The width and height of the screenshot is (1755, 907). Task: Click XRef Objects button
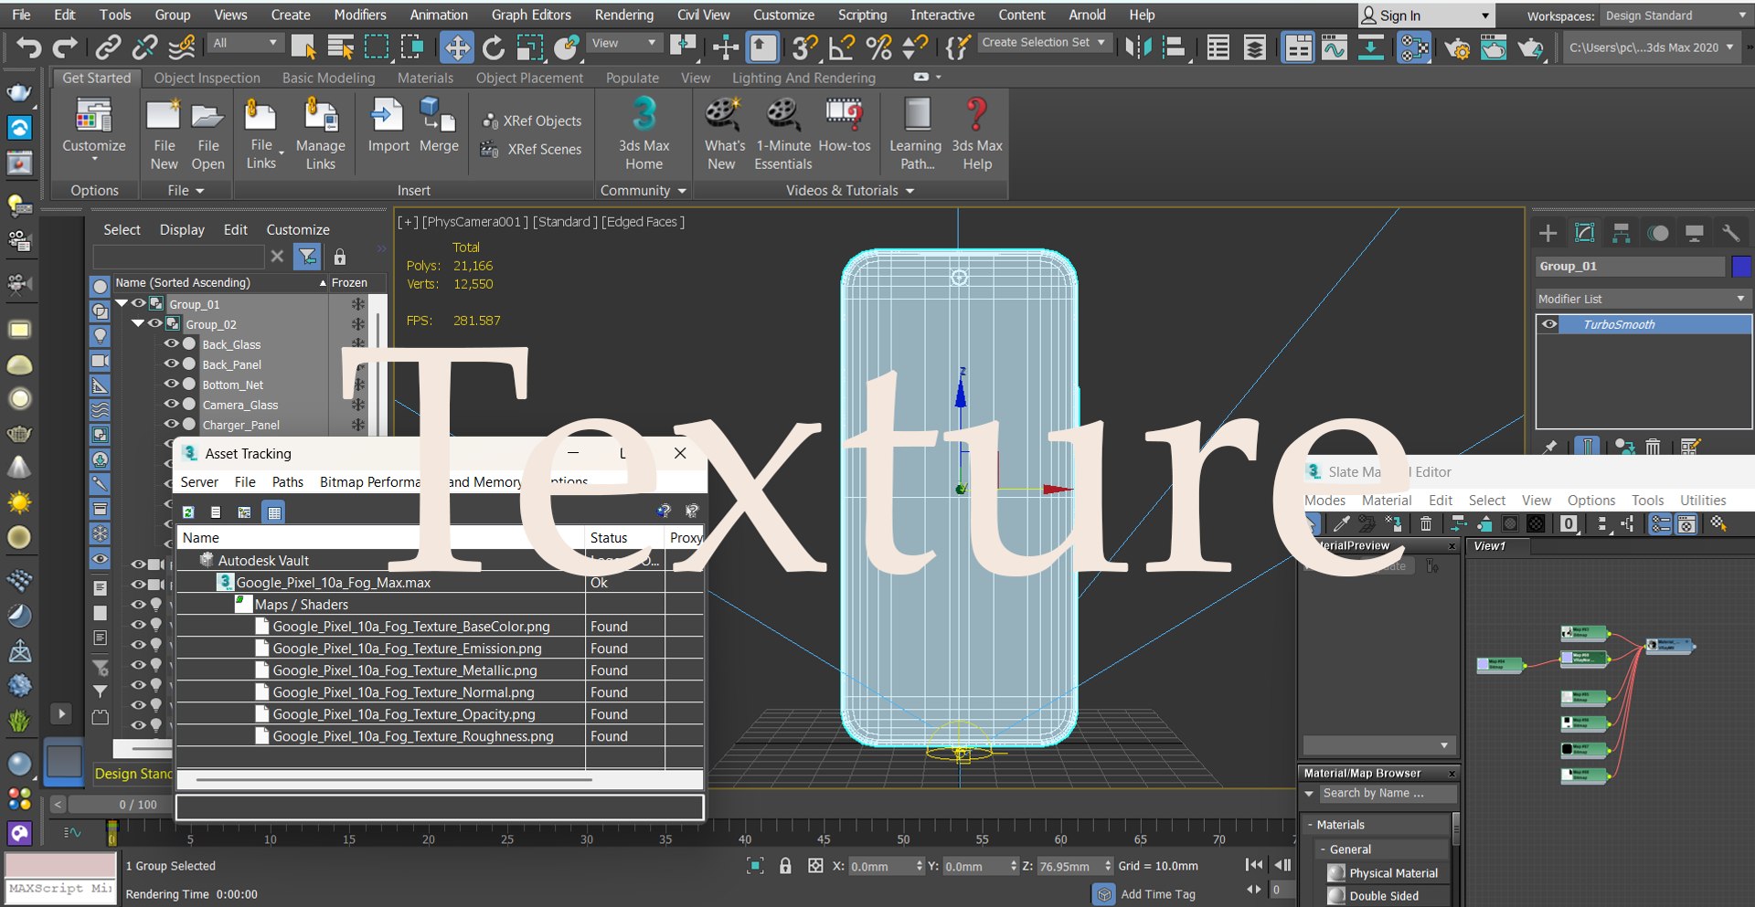coord(532,121)
